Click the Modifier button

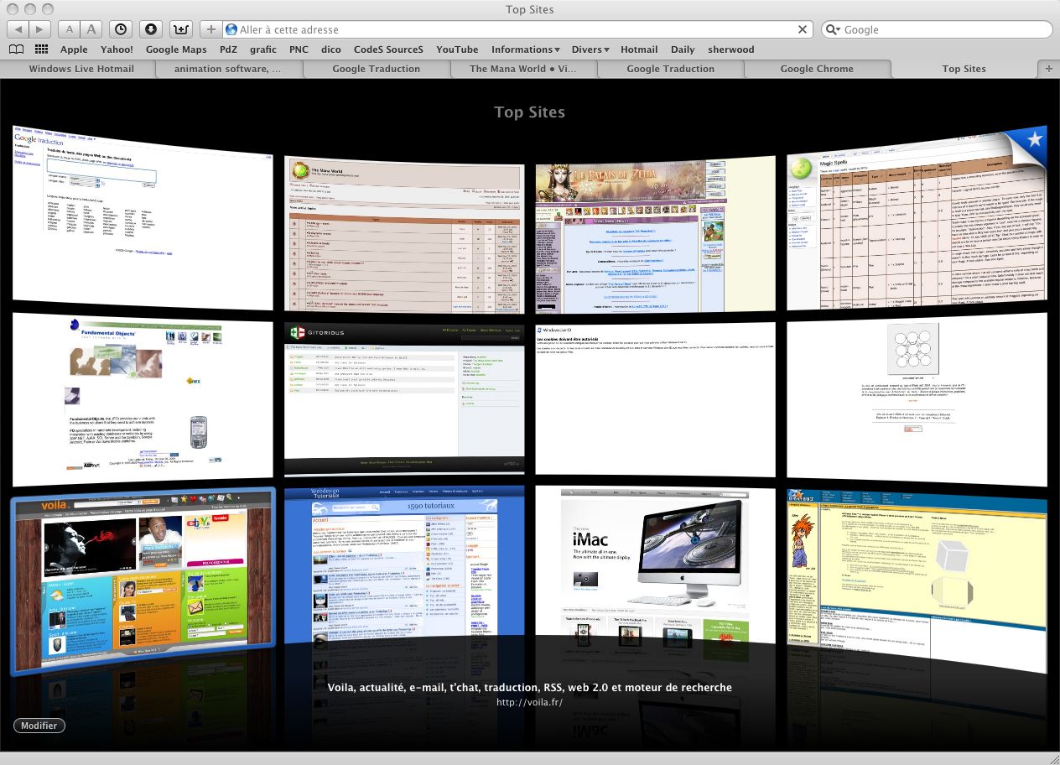pos(39,726)
